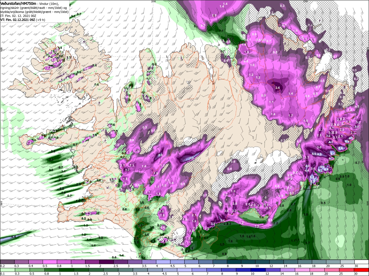Pick the dark blue 10 mm rain swatch
The image size is (369, 276).
coord(257,270)
